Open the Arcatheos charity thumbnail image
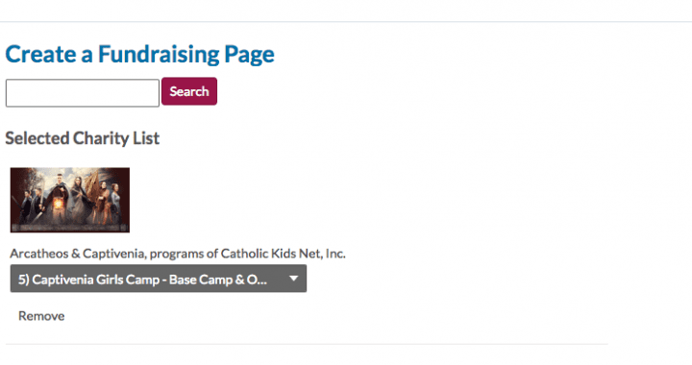The image size is (692, 365). tap(70, 200)
